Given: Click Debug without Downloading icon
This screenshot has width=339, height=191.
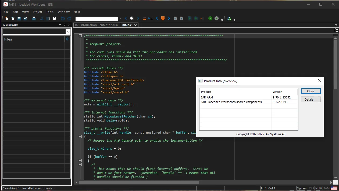Looking at the screenshot, I should (x=216, y=19).
